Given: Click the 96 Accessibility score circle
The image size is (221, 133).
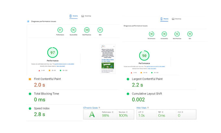Looking at the screenshot, I should click(x=73, y=30).
